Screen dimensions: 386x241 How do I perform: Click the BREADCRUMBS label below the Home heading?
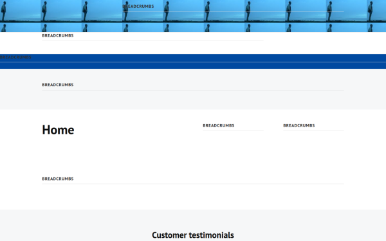[58, 179]
